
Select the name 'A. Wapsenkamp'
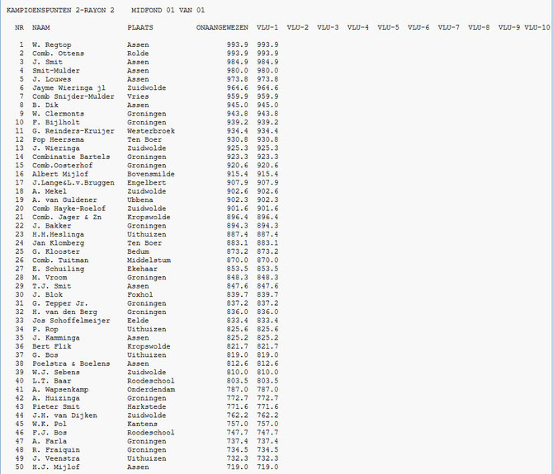(x=60, y=389)
